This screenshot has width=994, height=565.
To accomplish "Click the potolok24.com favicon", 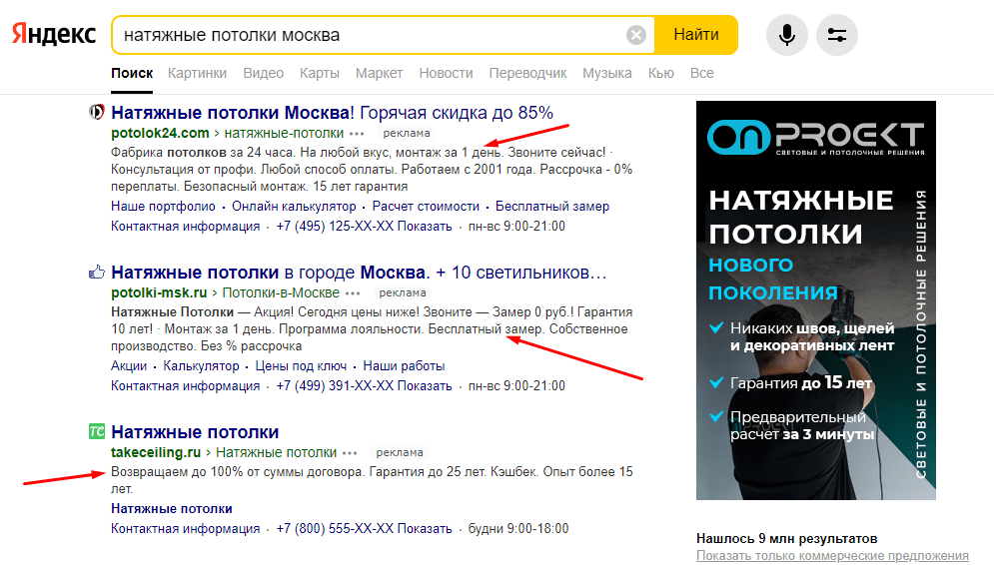I will pyautogui.click(x=96, y=113).
